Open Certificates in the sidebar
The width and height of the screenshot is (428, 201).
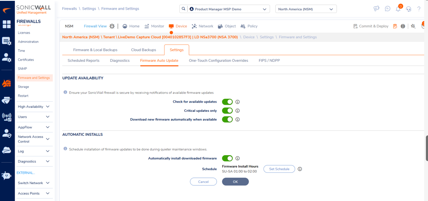pyautogui.click(x=26, y=60)
